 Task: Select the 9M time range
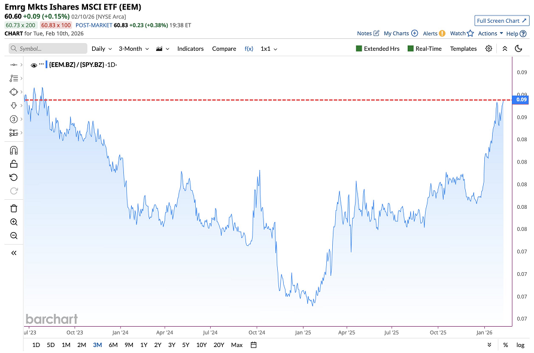tap(129, 345)
